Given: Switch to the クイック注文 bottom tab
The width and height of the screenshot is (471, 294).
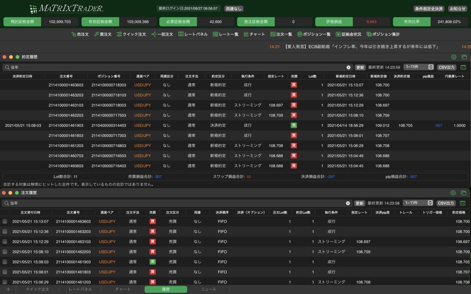Looking at the screenshot, I should [x=37, y=289].
